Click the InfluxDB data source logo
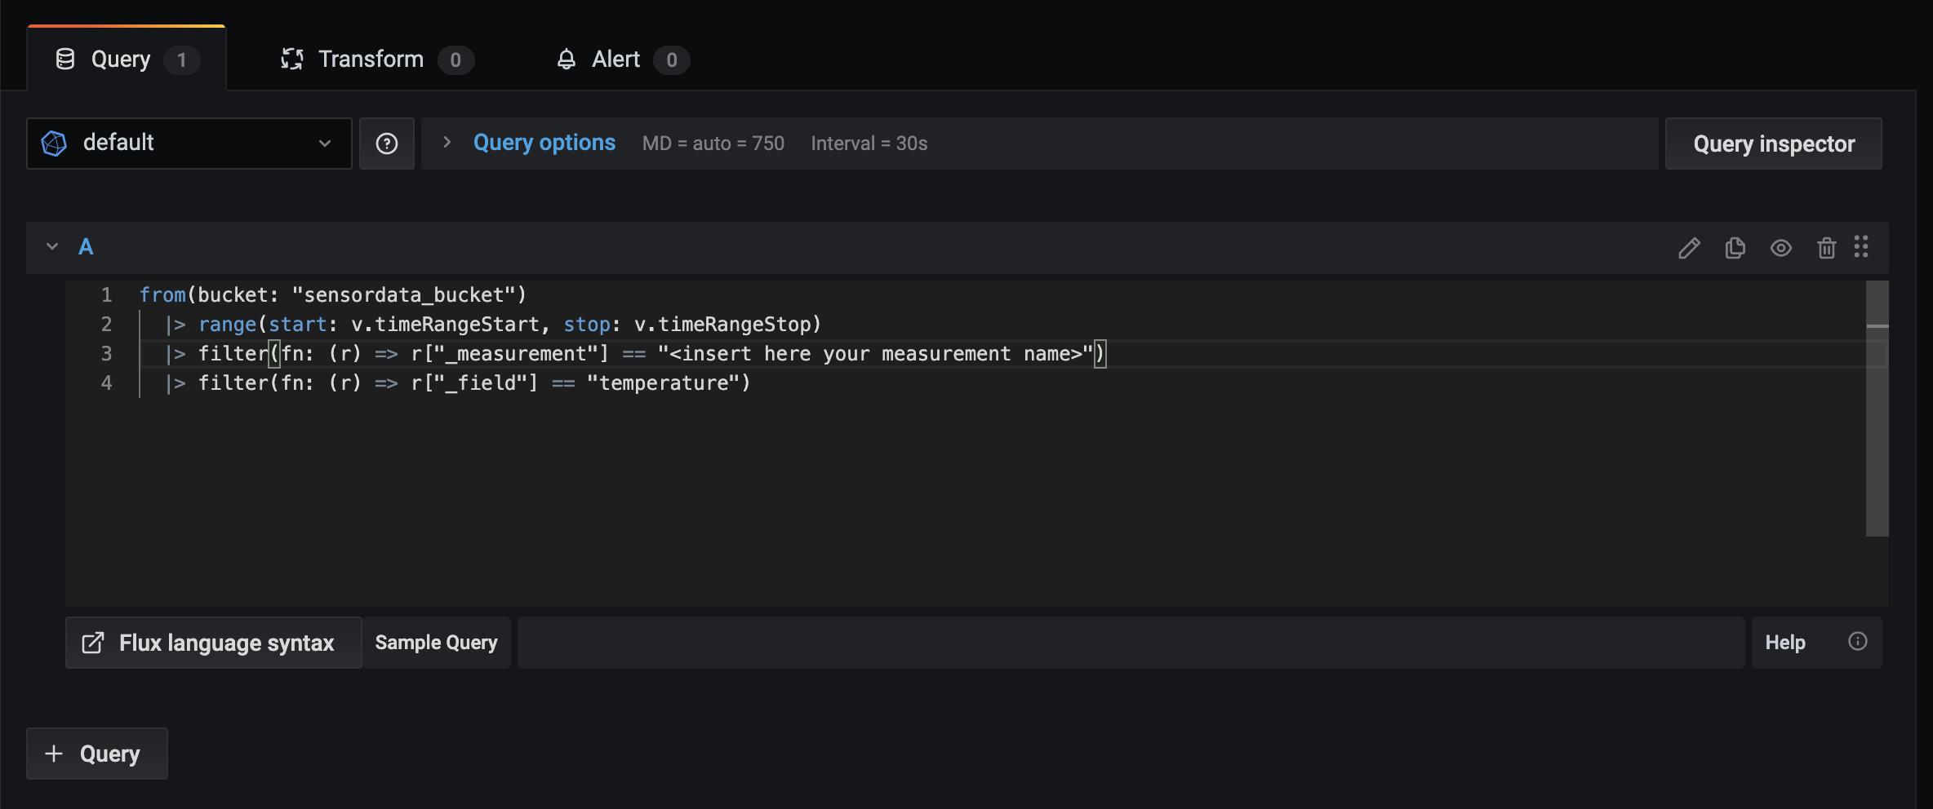This screenshot has width=1933, height=809. pos(54,144)
